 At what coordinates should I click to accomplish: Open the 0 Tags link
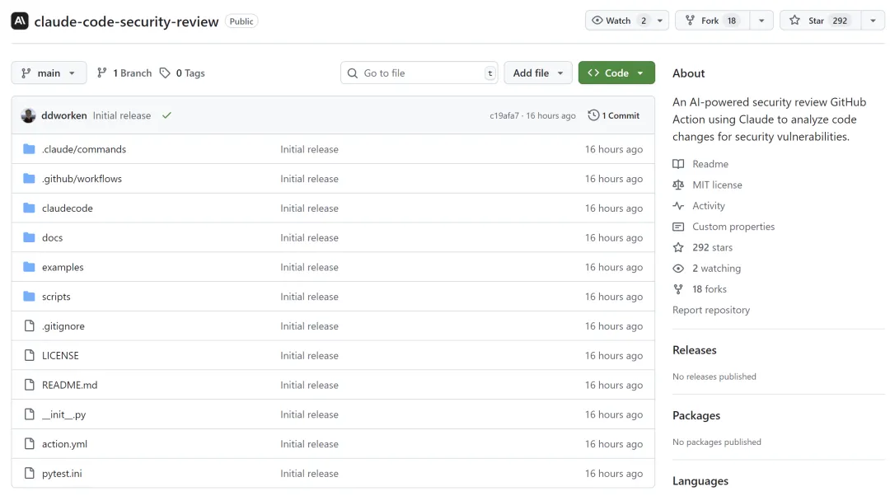[x=182, y=73]
